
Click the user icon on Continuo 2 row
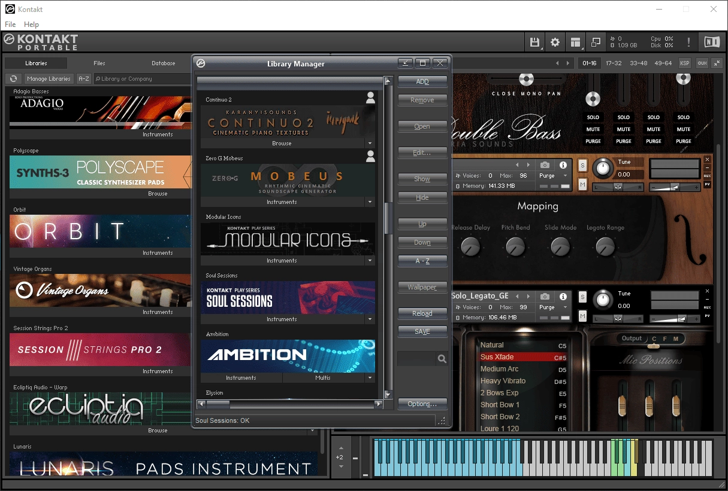(370, 98)
